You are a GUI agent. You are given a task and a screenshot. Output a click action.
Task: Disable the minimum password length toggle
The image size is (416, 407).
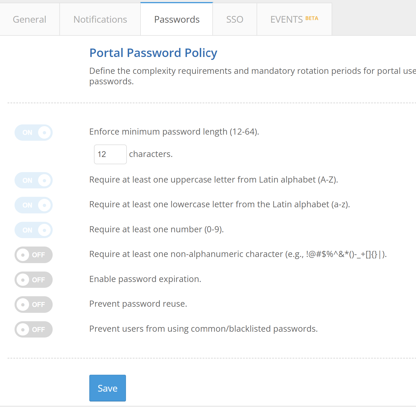tap(33, 133)
